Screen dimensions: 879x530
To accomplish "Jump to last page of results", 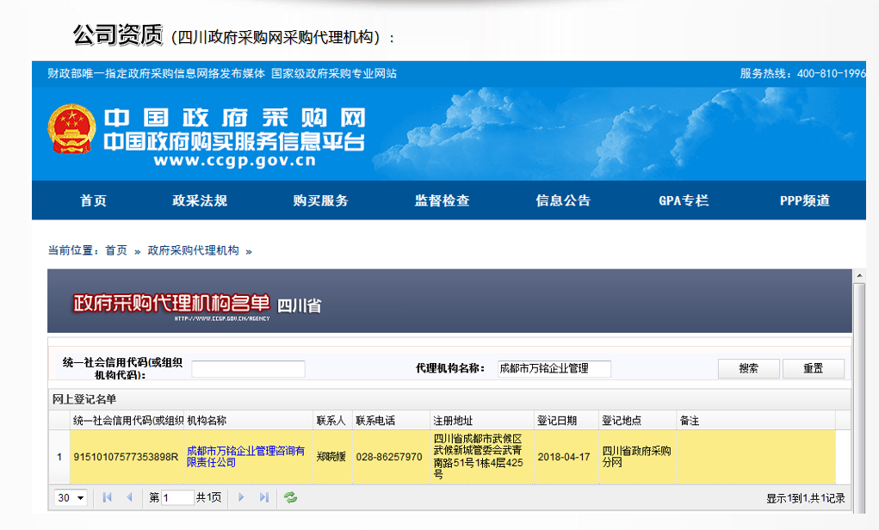I will [x=264, y=497].
